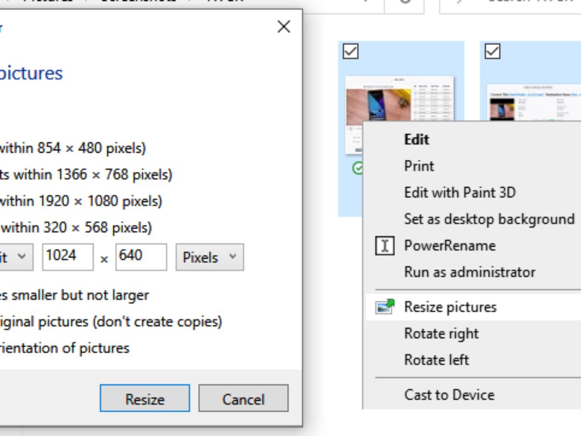Click the Resize pictures icon in the context menu
The height and width of the screenshot is (436, 581).
coord(385,307)
